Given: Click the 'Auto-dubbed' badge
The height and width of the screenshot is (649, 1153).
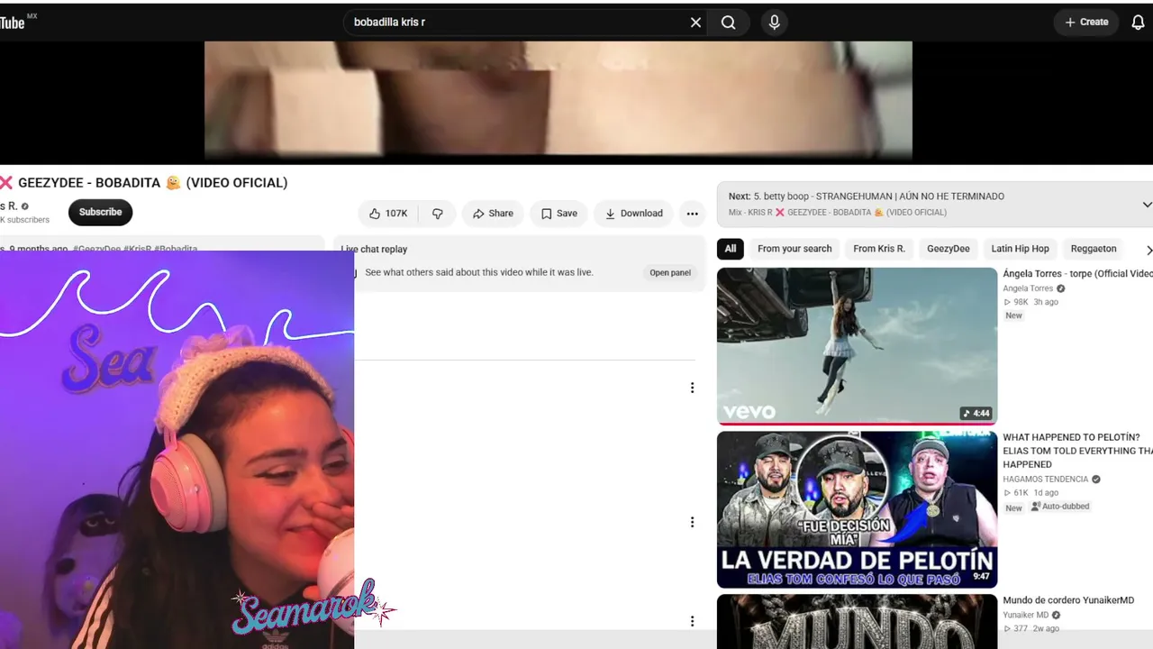Looking at the screenshot, I should pyautogui.click(x=1060, y=507).
